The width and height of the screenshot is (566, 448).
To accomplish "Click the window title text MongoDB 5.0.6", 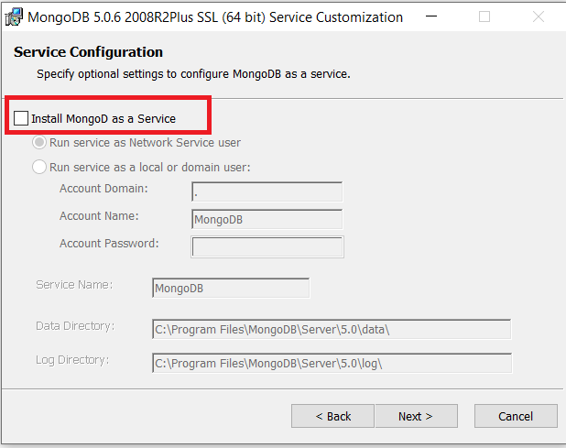I will click(215, 17).
